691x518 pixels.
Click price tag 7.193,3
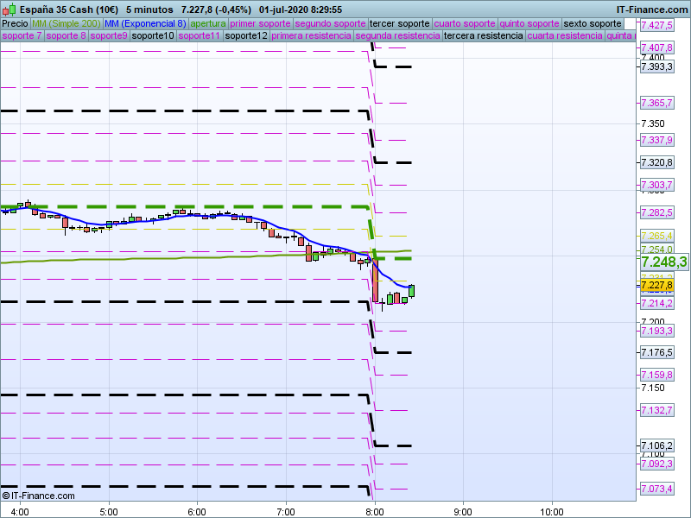tap(656, 331)
